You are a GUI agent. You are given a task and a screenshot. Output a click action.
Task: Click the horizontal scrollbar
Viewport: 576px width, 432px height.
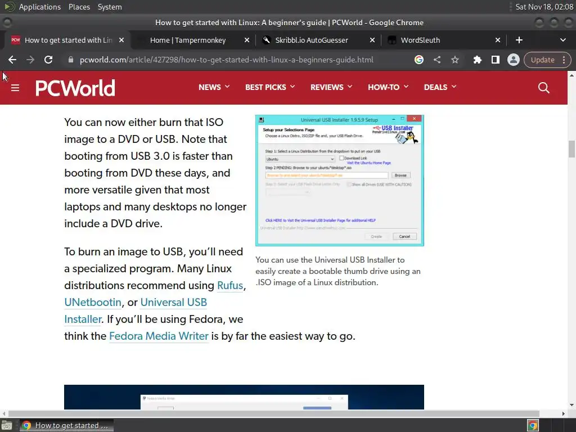(274, 413)
